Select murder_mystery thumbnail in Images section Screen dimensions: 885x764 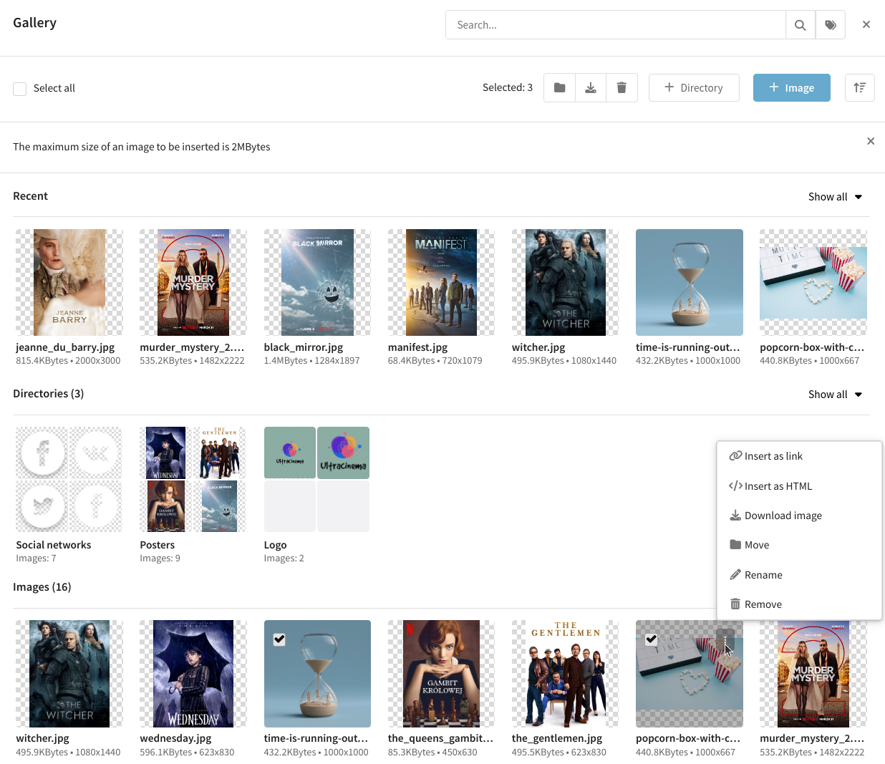click(x=813, y=674)
